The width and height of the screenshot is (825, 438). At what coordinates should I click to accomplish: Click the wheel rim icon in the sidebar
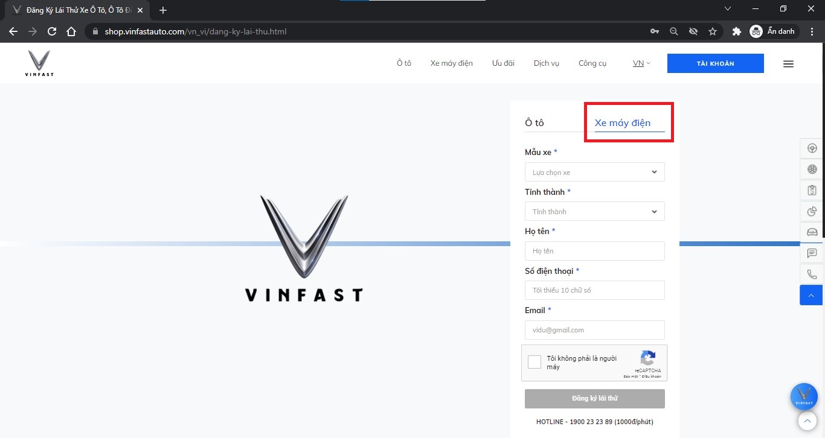(811, 170)
